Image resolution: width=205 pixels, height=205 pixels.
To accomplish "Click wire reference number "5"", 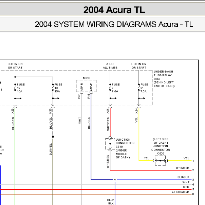I will tap(193, 189).
